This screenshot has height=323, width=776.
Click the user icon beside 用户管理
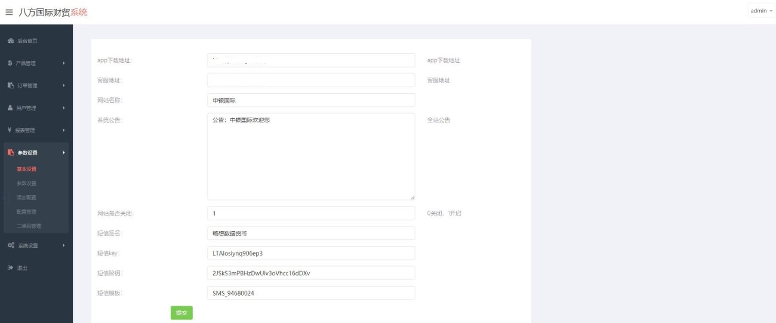pyautogui.click(x=10, y=108)
